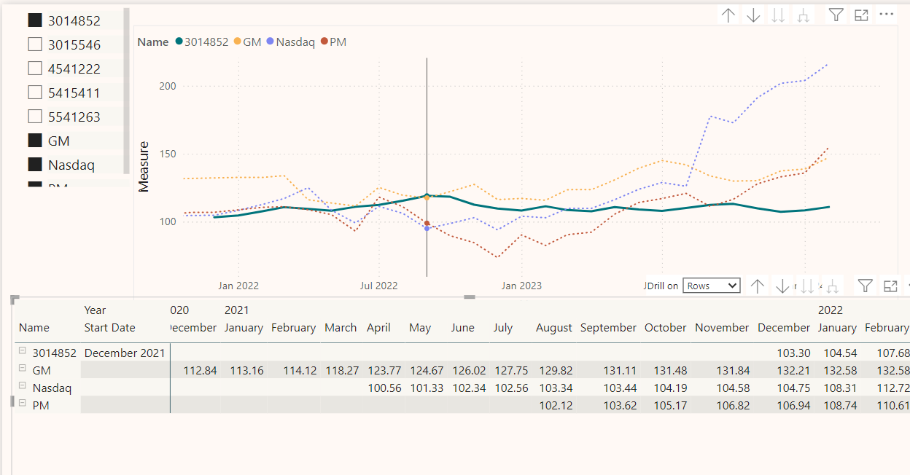Image resolution: width=910 pixels, height=475 pixels.
Task: Select the Nasdaq value 108.31 cell
Action: tap(839, 388)
